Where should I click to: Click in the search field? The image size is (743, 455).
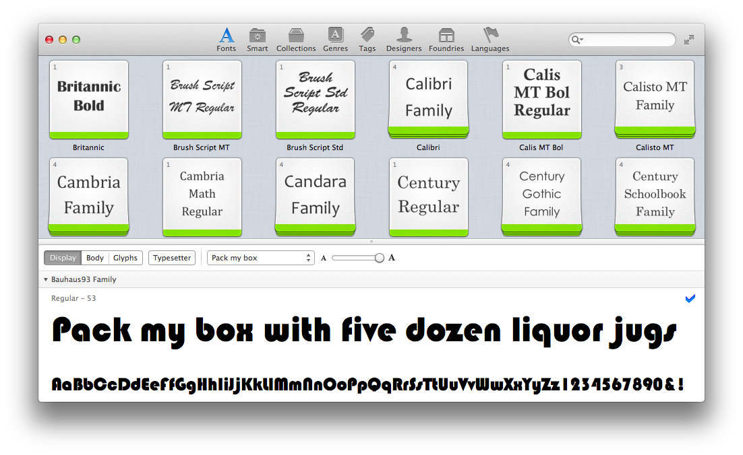622,40
